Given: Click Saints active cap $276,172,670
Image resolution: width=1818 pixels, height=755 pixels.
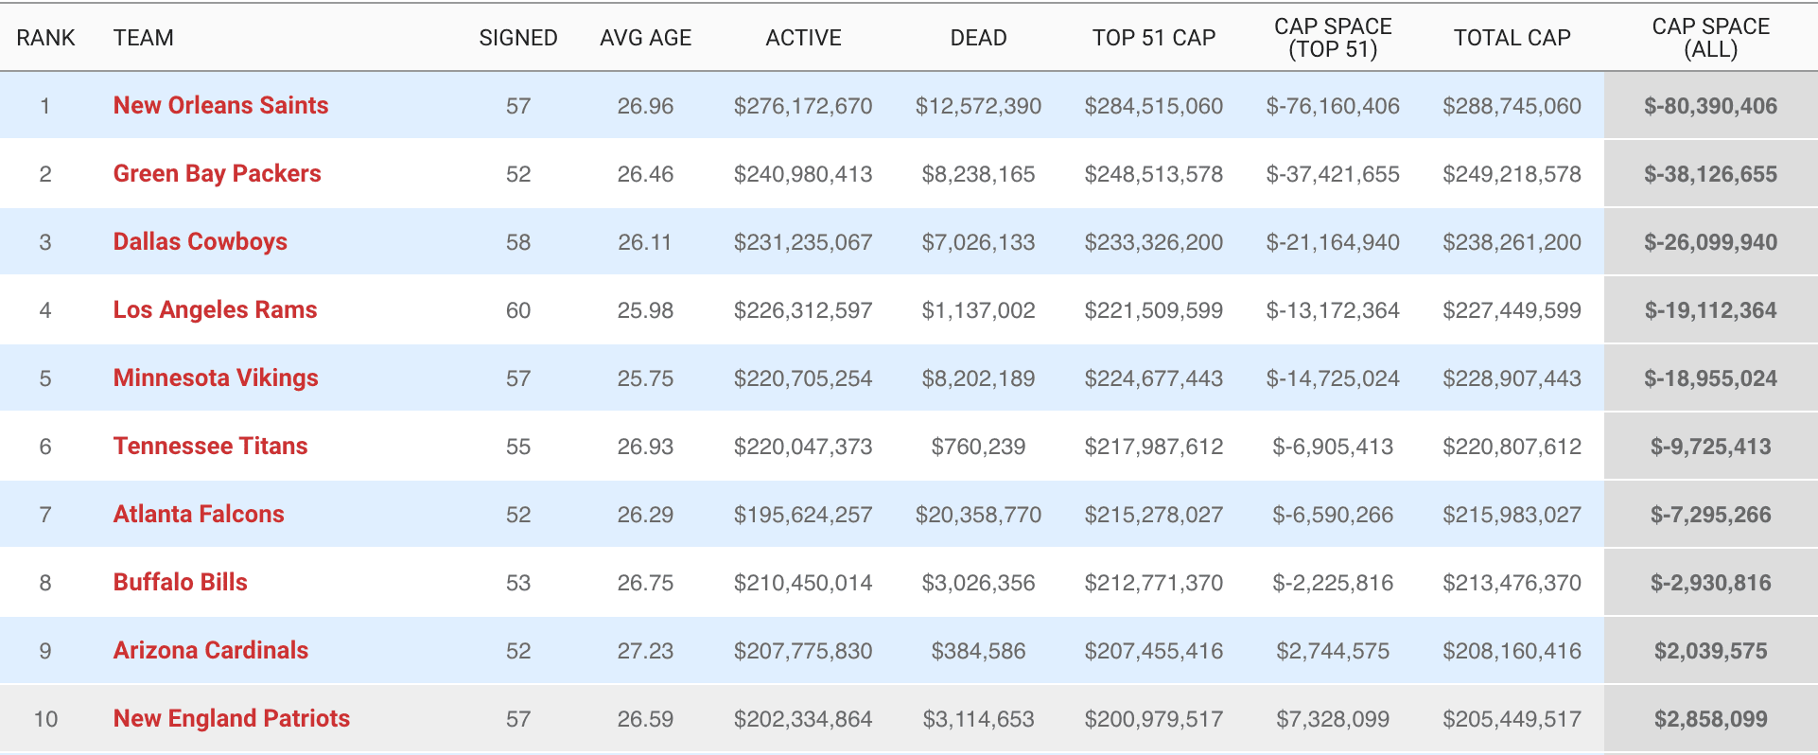Looking at the screenshot, I should 803,106.
